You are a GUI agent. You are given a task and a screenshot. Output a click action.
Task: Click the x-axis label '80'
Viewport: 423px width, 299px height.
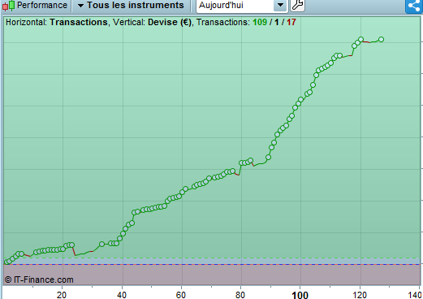pyautogui.click(x=240, y=295)
